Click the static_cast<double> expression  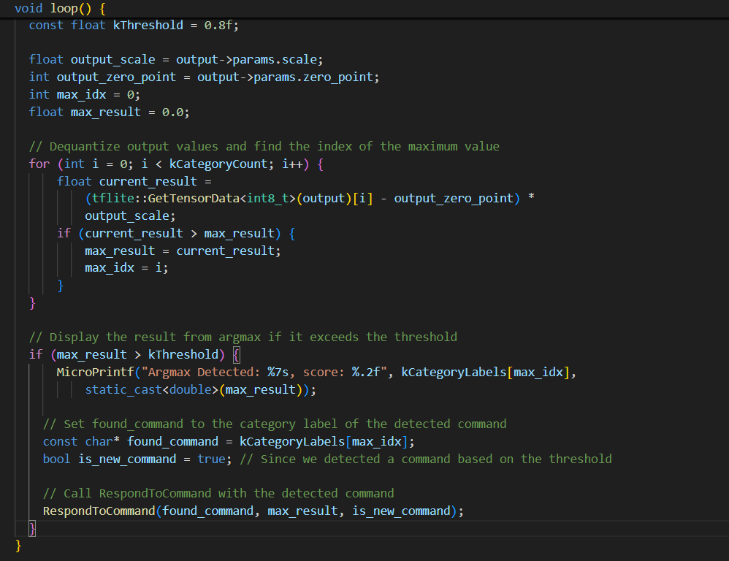point(151,389)
